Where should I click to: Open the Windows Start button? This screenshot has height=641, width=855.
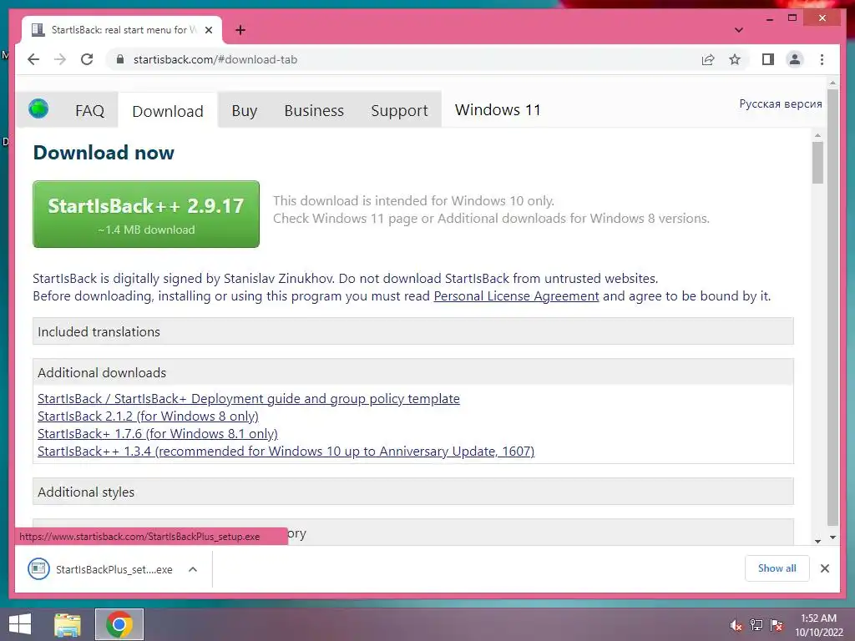(x=20, y=624)
